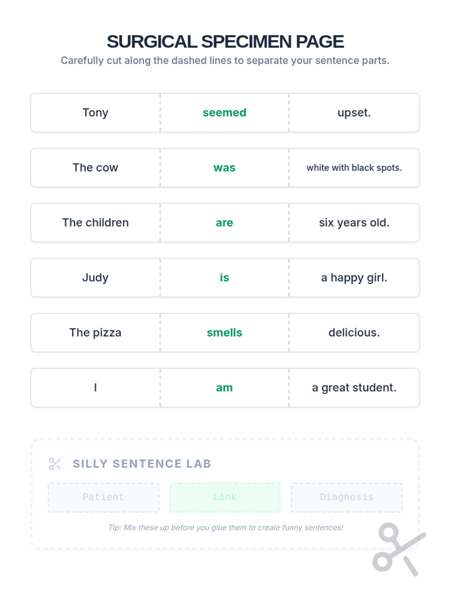Image resolution: width=450 pixels, height=600 pixels.
Task: Select the 'Patient' dashed placeholder box
Action: pyautogui.click(x=103, y=497)
